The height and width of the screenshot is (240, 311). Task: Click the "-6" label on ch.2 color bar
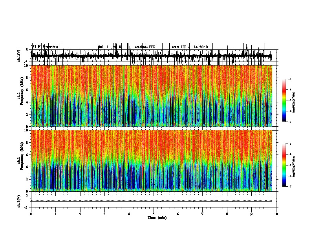click(290, 176)
